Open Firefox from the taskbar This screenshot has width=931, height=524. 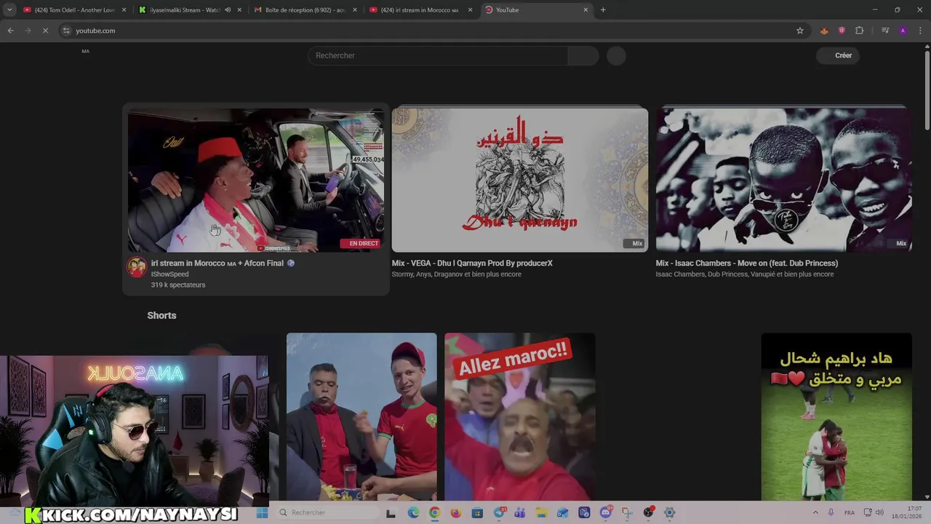point(456,512)
